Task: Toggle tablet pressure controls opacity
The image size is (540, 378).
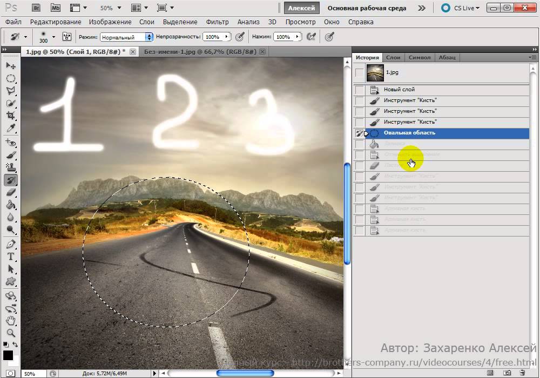Action: 240,37
